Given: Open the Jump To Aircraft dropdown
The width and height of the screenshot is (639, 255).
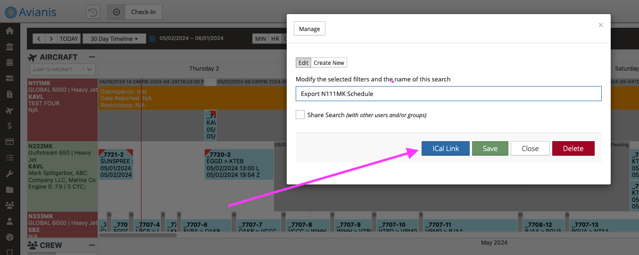Looking at the screenshot, I should coord(63,69).
